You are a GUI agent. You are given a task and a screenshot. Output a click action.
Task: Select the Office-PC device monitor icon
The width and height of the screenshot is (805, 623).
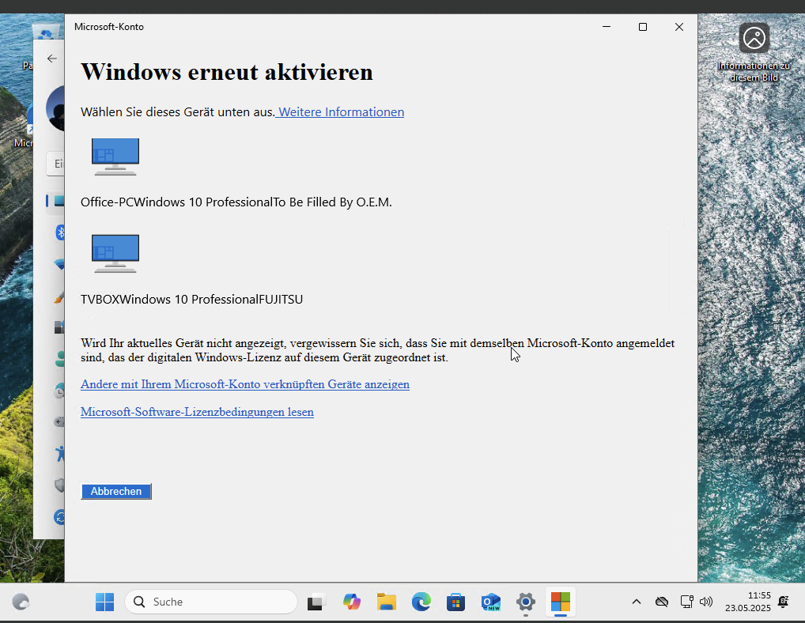tap(115, 157)
